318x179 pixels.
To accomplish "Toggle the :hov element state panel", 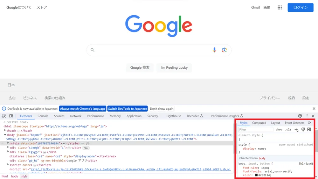I will (279, 129).
